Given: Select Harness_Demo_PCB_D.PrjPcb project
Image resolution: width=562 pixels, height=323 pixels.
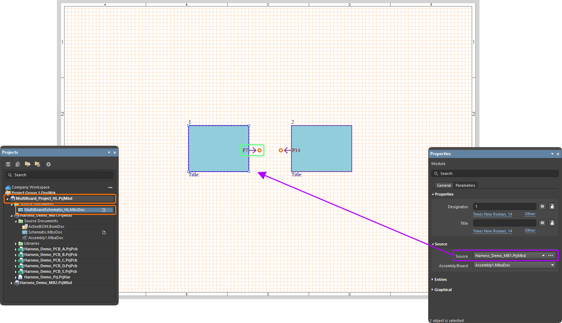Looking at the screenshot, I should click(x=51, y=266).
